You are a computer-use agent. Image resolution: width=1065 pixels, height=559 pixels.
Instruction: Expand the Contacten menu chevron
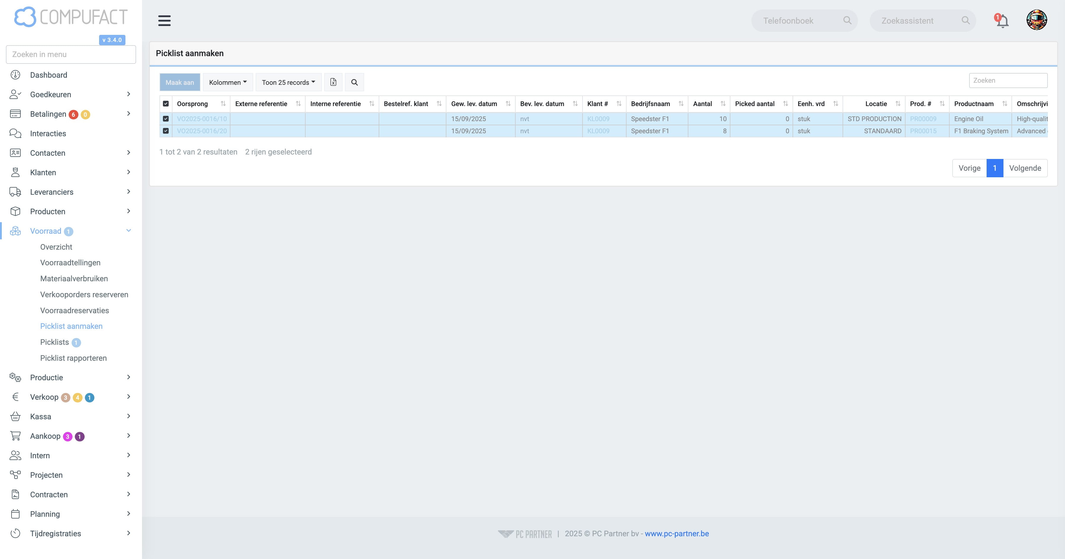point(129,152)
